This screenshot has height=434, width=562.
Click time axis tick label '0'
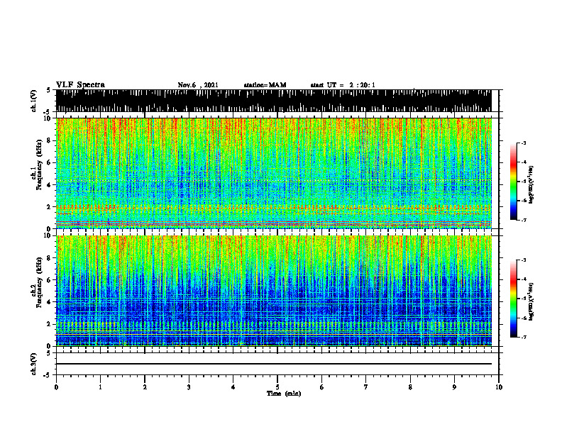(56, 387)
